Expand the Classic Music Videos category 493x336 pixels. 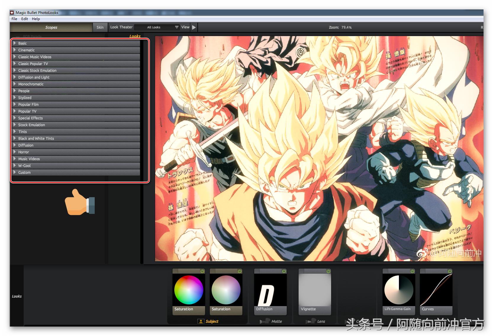[75, 57]
